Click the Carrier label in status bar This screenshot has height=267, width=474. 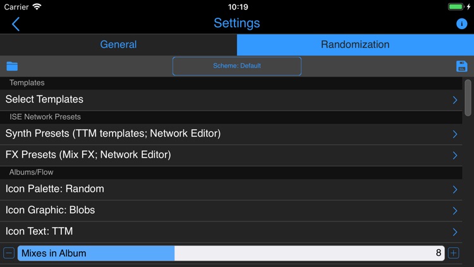[x=16, y=7]
